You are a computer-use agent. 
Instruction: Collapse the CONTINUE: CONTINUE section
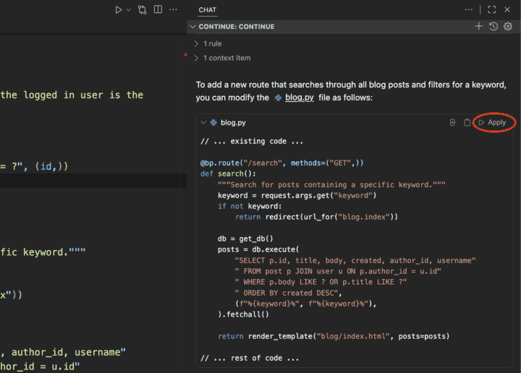192,27
